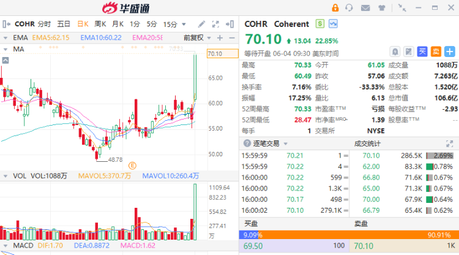Viewport: 459px width, 255px height.
Task: Click the 2.69% volume distribution bar
Action: click(x=439, y=156)
